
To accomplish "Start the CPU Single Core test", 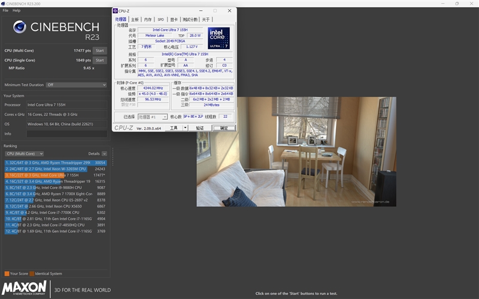I will pyautogui.click(x=100, y=60).
